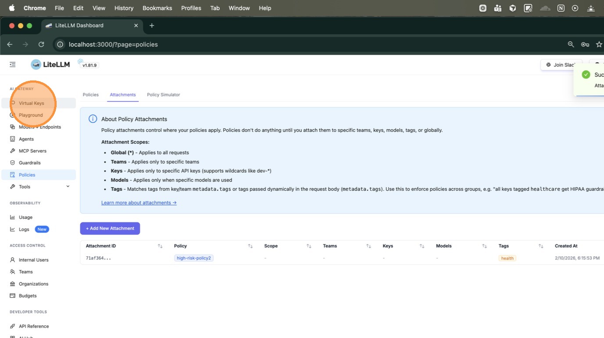Open the Policy Simulator tab
Screen dimensions: 604x338
(163, 94)
